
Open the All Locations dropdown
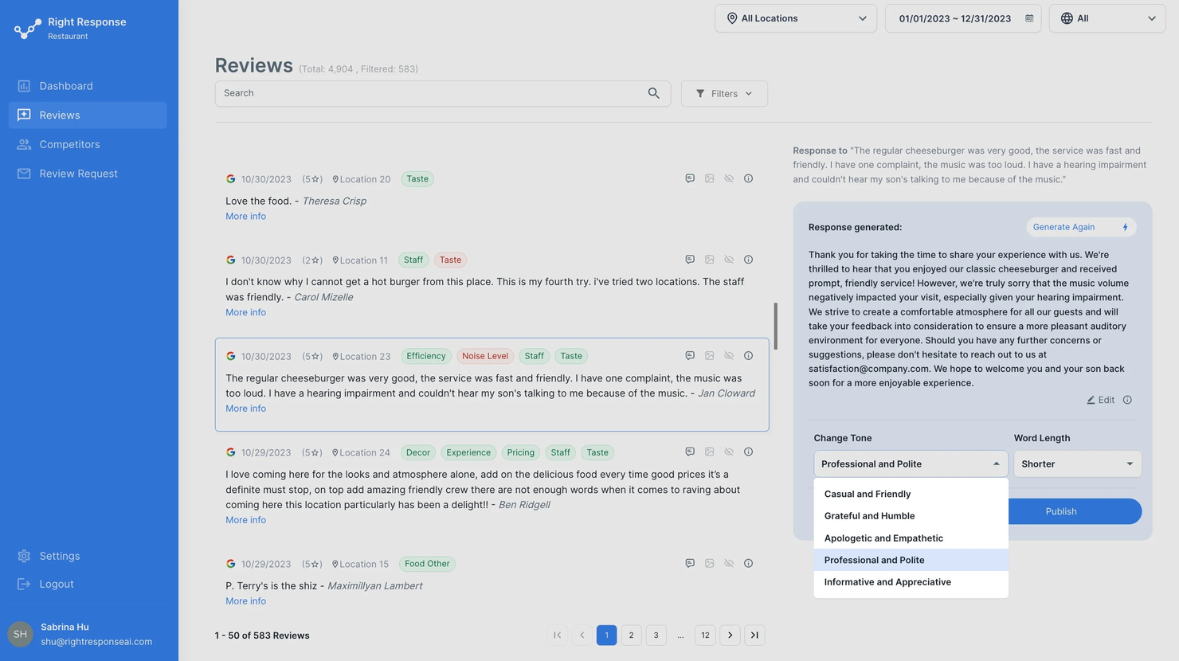coord(794,18)
